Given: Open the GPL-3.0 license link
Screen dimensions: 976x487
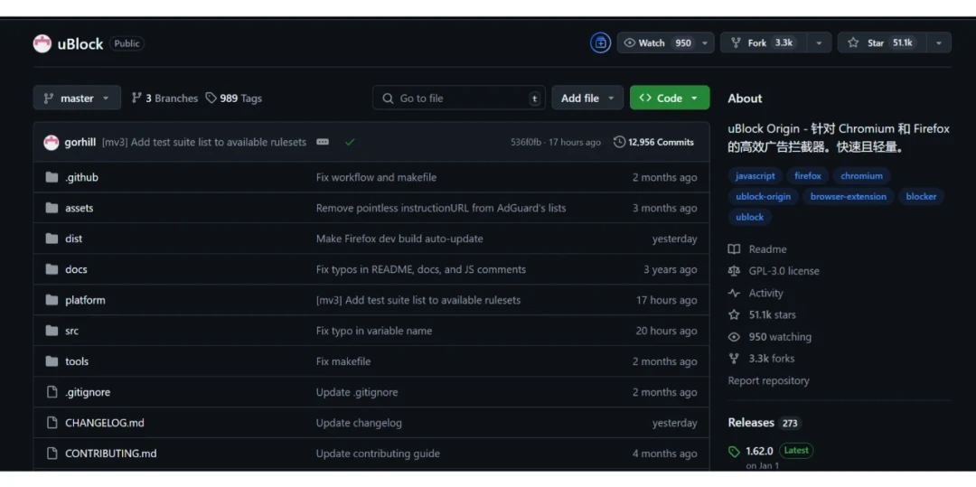Looking at the screenshot, I should pyautogui.click(x=774, y=271).
